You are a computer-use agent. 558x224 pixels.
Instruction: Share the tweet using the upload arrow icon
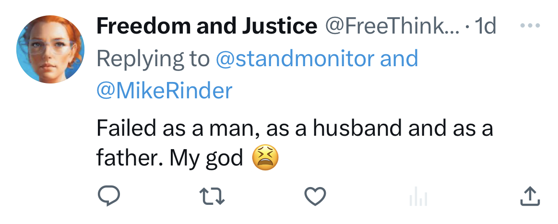pos(530,196)
